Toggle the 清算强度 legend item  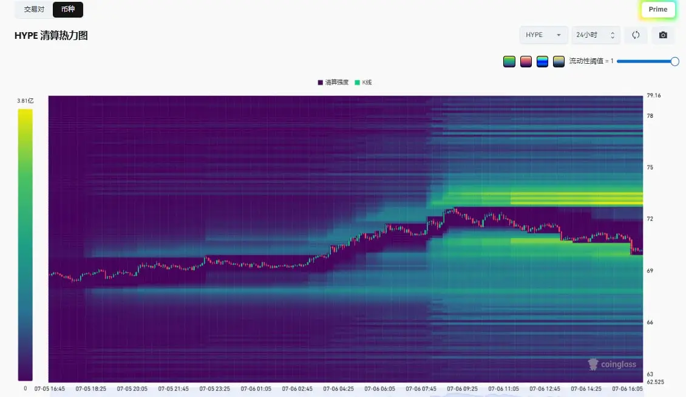coord(333,83)
